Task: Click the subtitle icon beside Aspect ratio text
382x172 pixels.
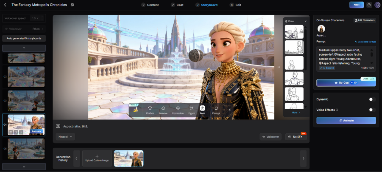Action: click(58, 127)
